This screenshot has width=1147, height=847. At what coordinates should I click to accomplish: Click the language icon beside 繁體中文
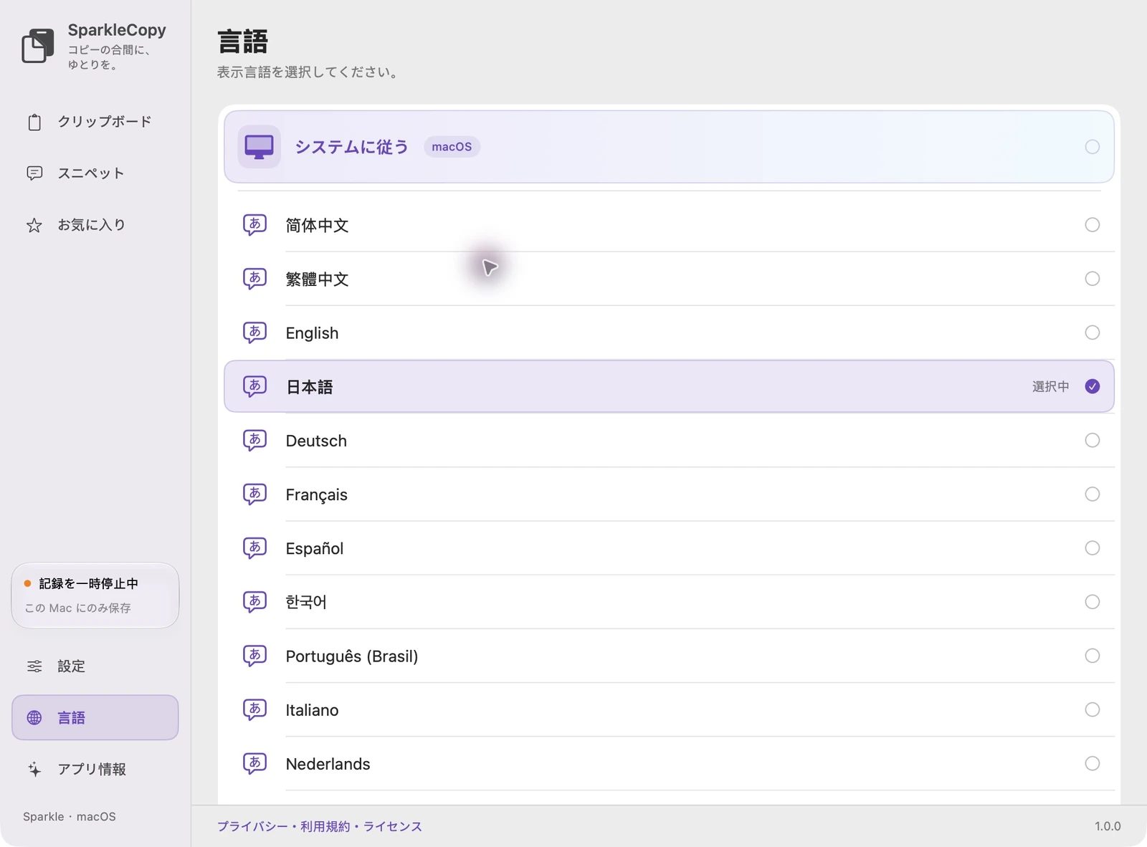coord(254,279)
